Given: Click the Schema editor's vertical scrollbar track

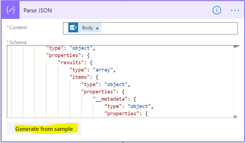Looking at the screenshot, I should (x=235, y=81).
